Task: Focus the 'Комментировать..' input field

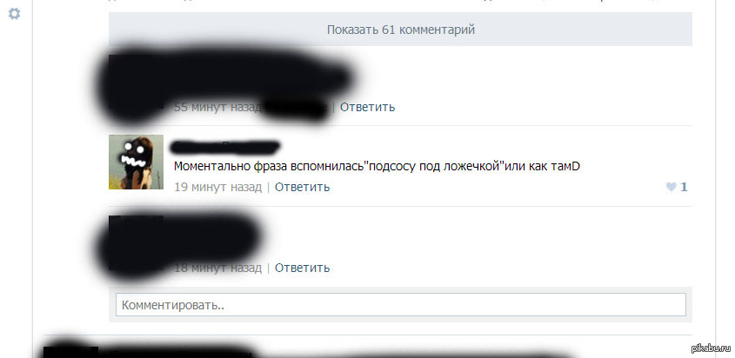Action: pos(401,305)
